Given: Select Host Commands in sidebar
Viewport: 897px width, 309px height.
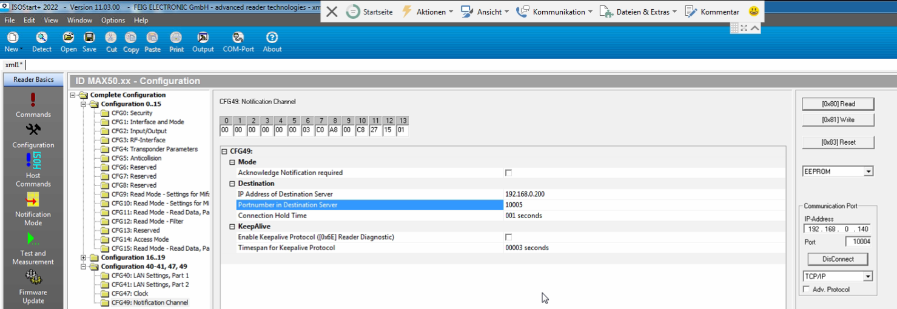Looking at the screenshot, I should pyautogui.click(x=33, y=170).
